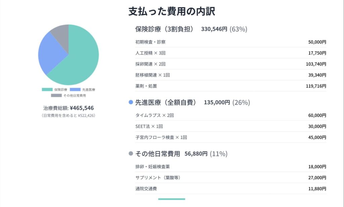This screenshot has height=207, width=344.
Task: Click the 103,740円 amount
Action: point(316,64)
